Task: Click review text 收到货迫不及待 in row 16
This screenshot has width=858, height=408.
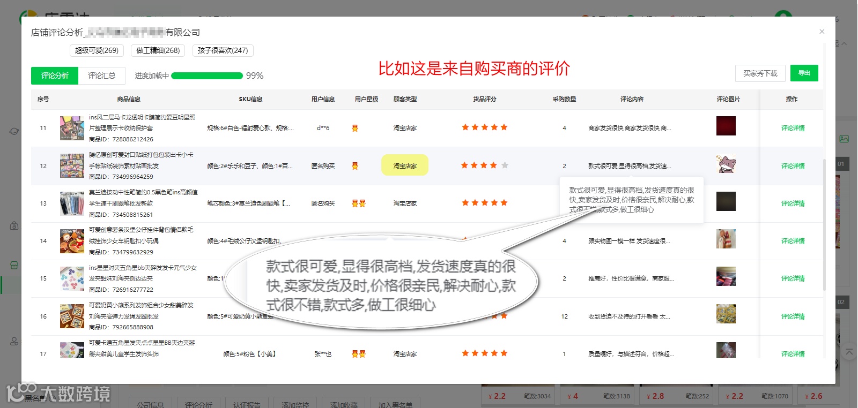Action: click(x=629, y=316)
